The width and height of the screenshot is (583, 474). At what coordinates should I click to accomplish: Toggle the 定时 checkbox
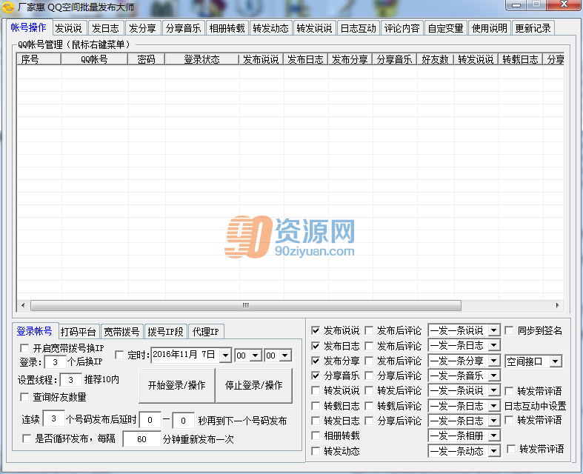119,355
